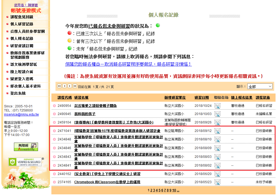Click the ... more pages link
The width and height of the screenshot is (278, 196).
(178, 190)
